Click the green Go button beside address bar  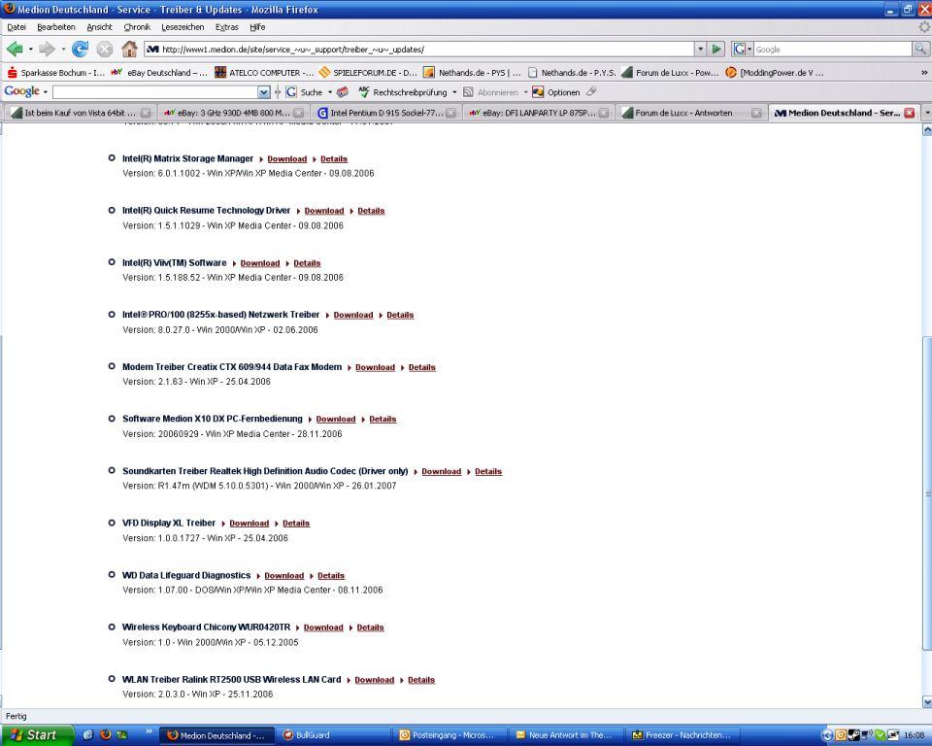tap(716, 50)
